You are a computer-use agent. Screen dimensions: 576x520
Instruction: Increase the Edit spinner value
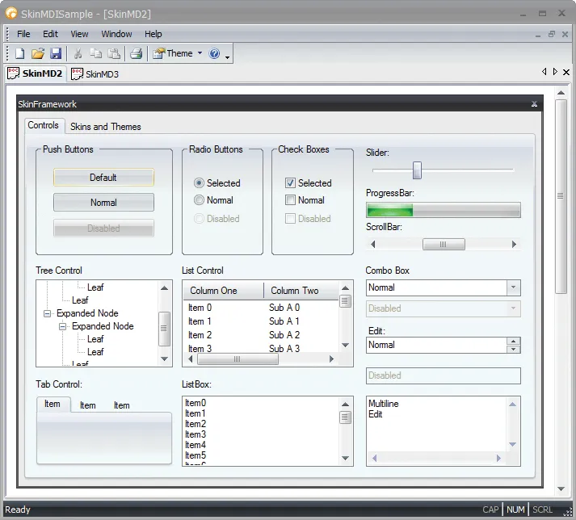[x=513, y=342]
